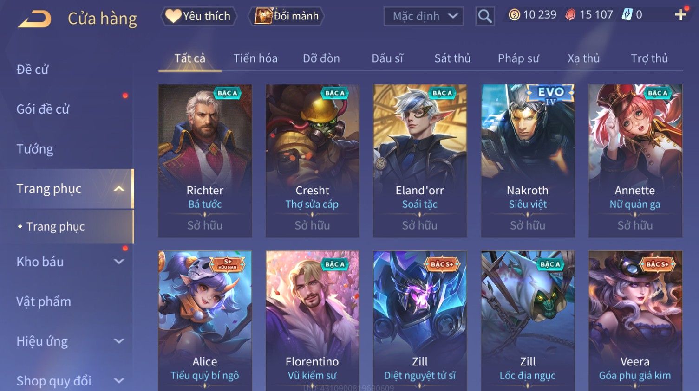Switch to the Sát thủ tab
699x391 pixels.
[452, 58]
